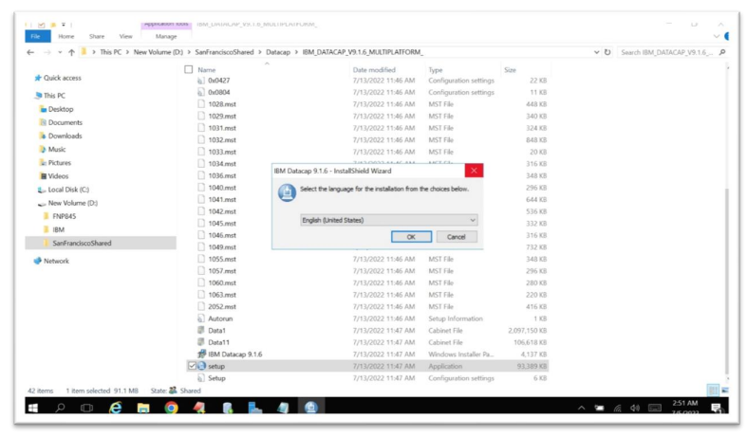The image size is (747, 437).
Task: Select the 1063.mst file
Action: (x=221, y=295)
